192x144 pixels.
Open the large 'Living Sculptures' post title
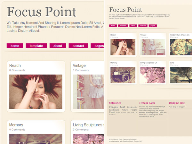click(88, 125)
